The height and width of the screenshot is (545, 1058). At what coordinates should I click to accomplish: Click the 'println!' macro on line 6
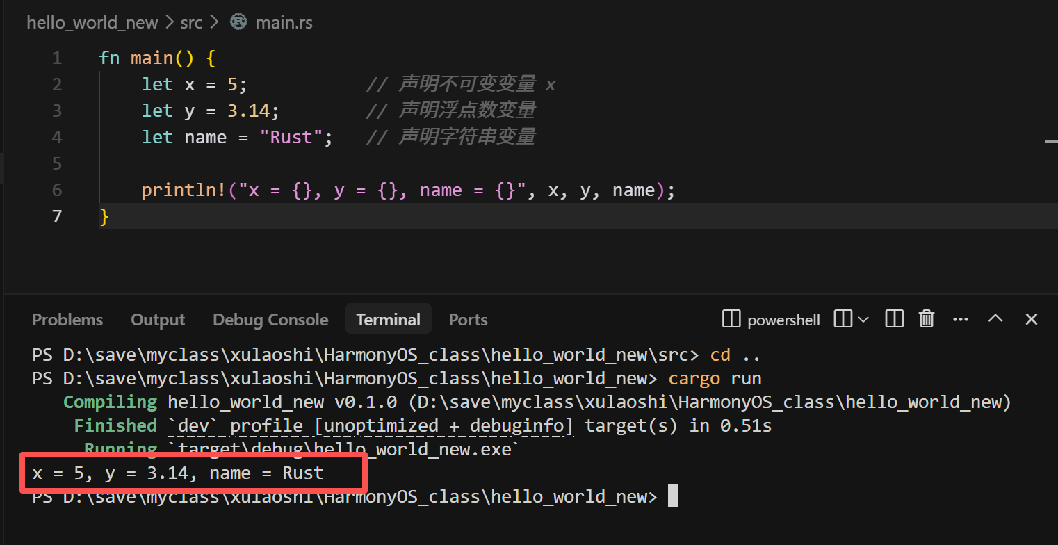click(x=184, y=190)
